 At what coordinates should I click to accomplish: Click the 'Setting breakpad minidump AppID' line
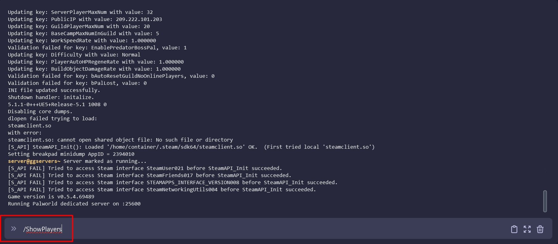click(x=71, y=154)
